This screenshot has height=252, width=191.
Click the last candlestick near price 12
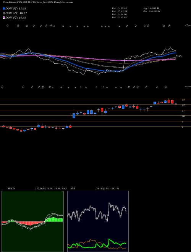(x=176, y=104)
